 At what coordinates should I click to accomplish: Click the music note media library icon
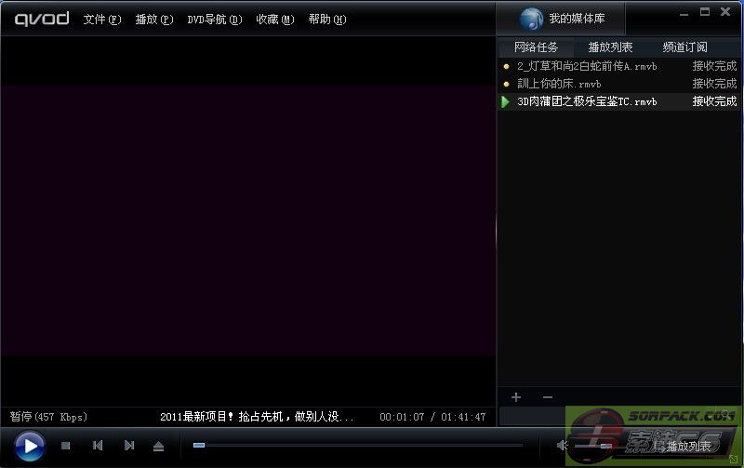[x=531, y=19]
